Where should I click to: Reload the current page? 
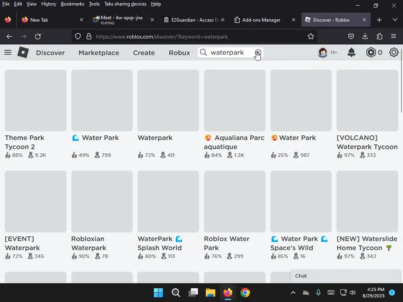click(38, 37)
